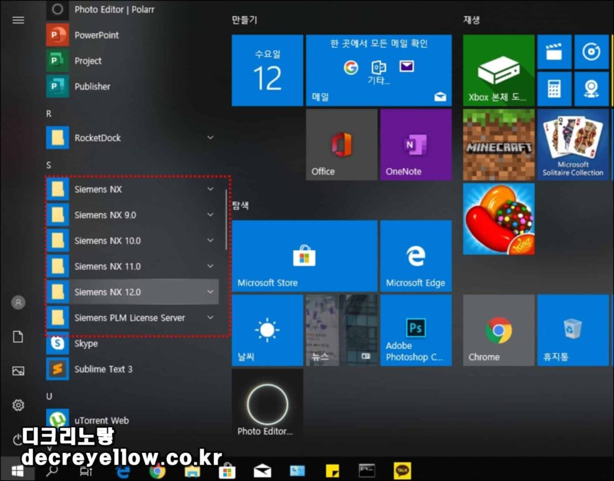Open the Weather sun tile
The height and width of the screenshot is (481, 614).
point(267,330)
